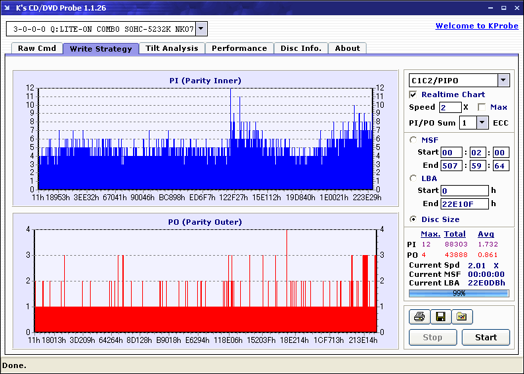Image resolution: width=524 pixels, height=374 pixels.
Task: Switch to the Tilt Analysis tab
Action: (x=171, y=48)
